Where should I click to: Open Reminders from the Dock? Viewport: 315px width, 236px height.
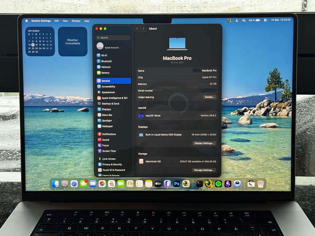(x=139, y=184)
